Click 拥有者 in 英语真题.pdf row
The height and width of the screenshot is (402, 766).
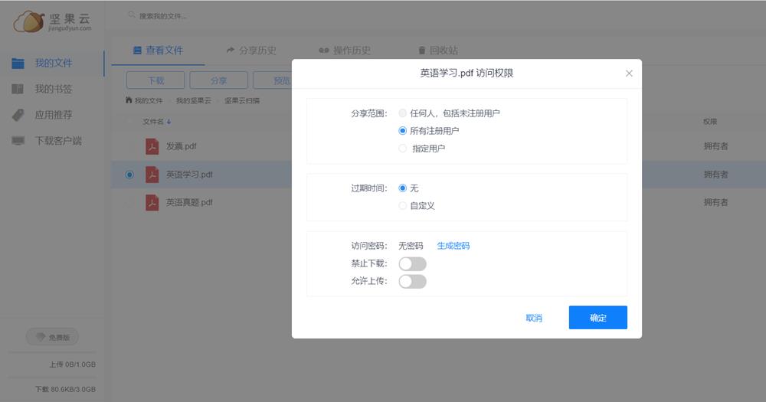tap(715, 202)
